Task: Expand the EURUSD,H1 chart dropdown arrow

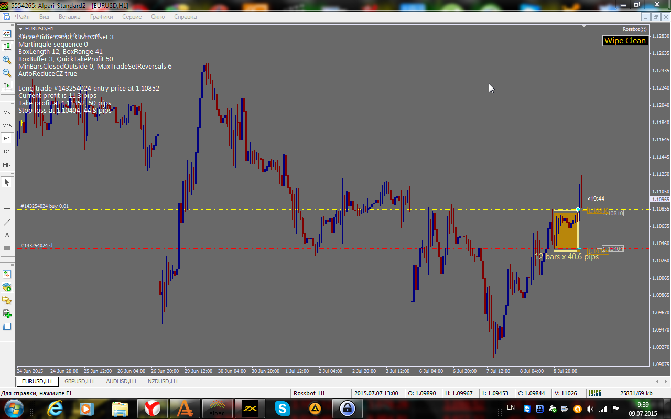Action: (x=21, y=28)
